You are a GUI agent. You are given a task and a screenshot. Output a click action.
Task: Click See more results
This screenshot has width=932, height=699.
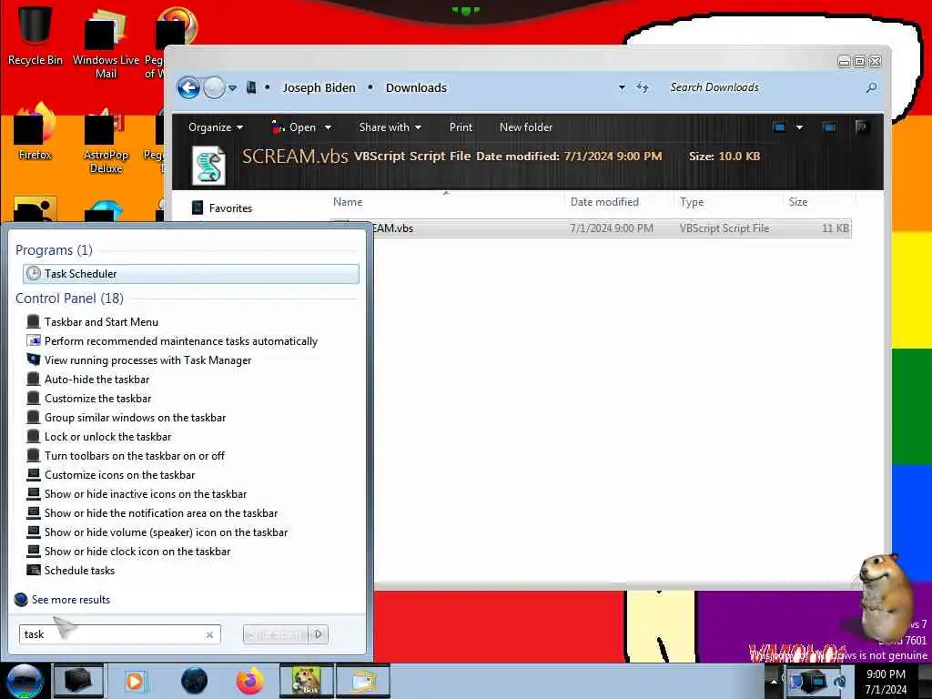(63, 599)
